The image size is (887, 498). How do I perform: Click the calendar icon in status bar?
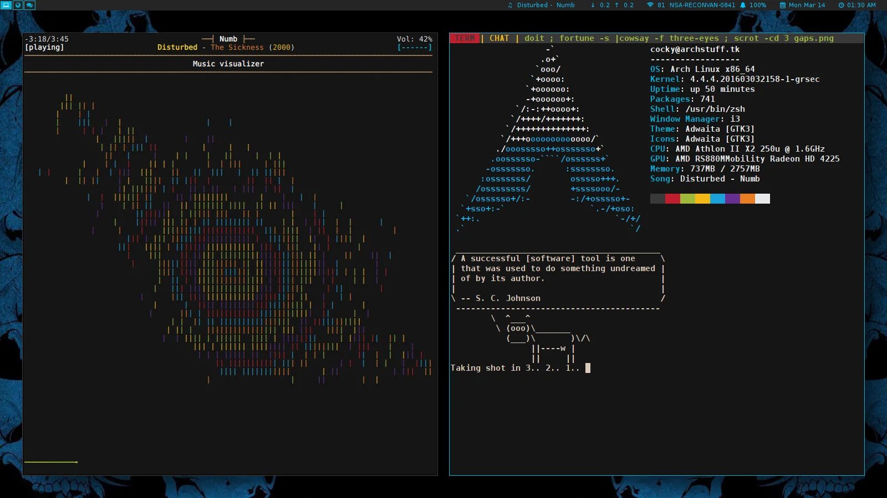pos(783,5)
